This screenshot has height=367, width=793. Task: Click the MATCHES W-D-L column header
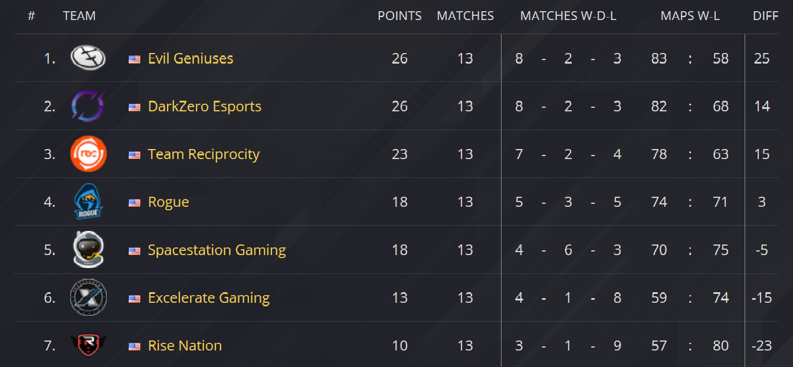click(568, 16)
